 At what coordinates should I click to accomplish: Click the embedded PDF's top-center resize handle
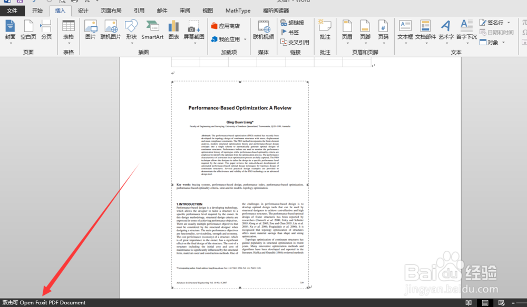pos(240,82)
